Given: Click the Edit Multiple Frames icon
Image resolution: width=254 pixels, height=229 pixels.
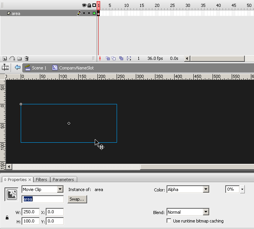Looking at the screenshot, I should 121,59.
